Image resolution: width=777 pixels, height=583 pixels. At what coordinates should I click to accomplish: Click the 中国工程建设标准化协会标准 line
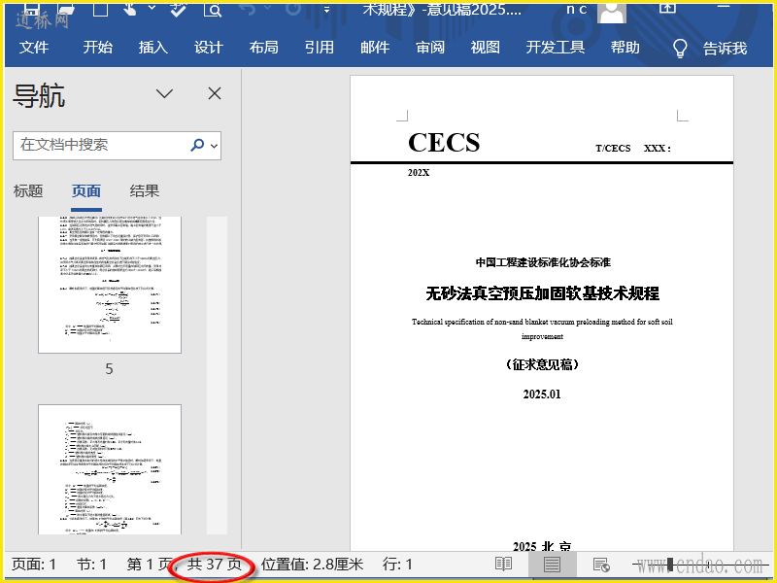543,262
